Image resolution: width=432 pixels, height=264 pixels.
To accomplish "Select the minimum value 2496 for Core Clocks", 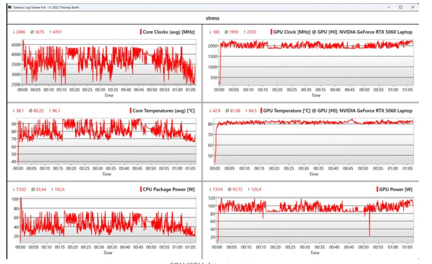I will coord(21,32).
